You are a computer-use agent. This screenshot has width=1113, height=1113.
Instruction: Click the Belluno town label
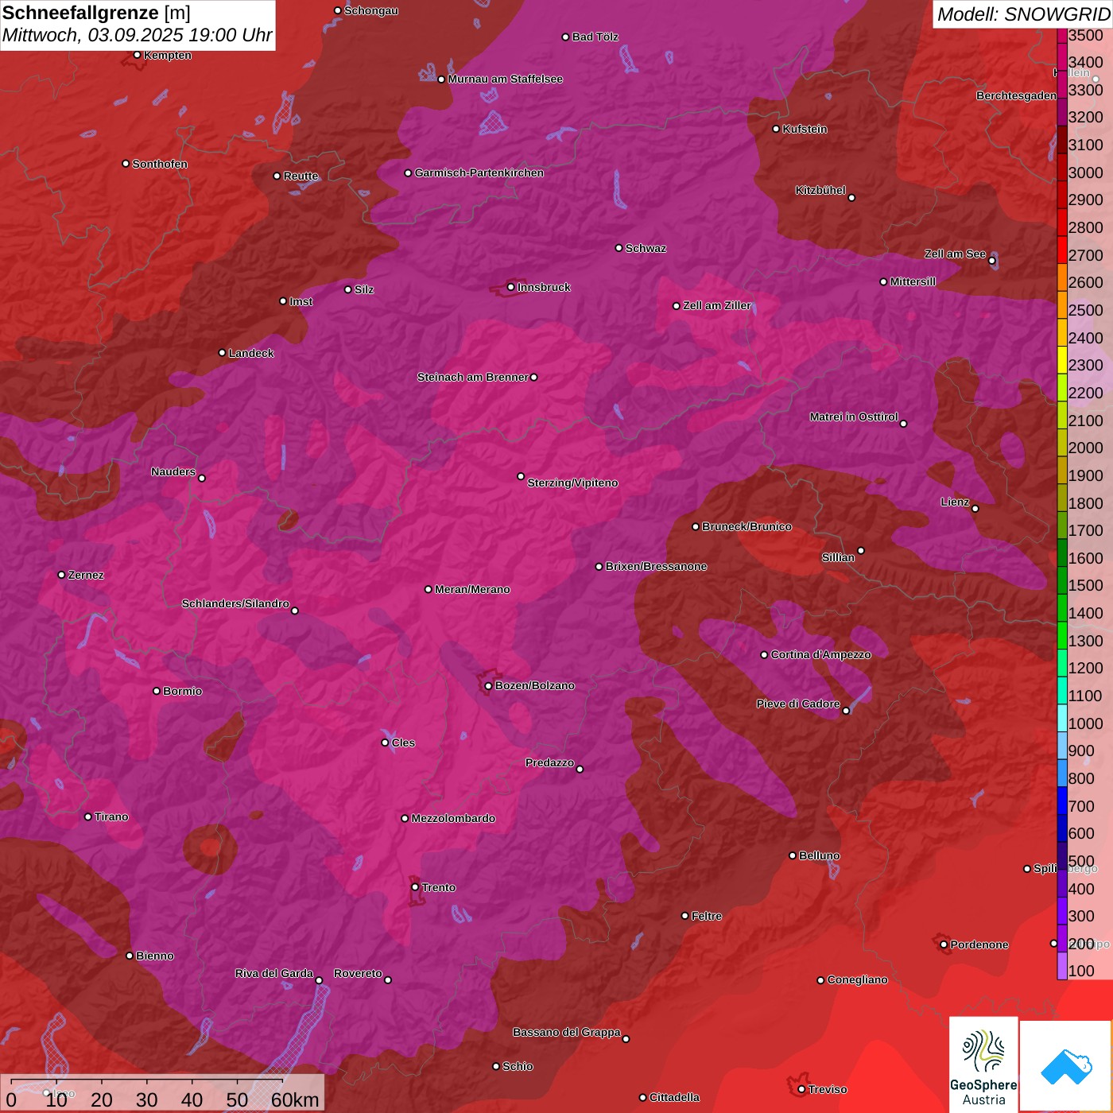819,855
